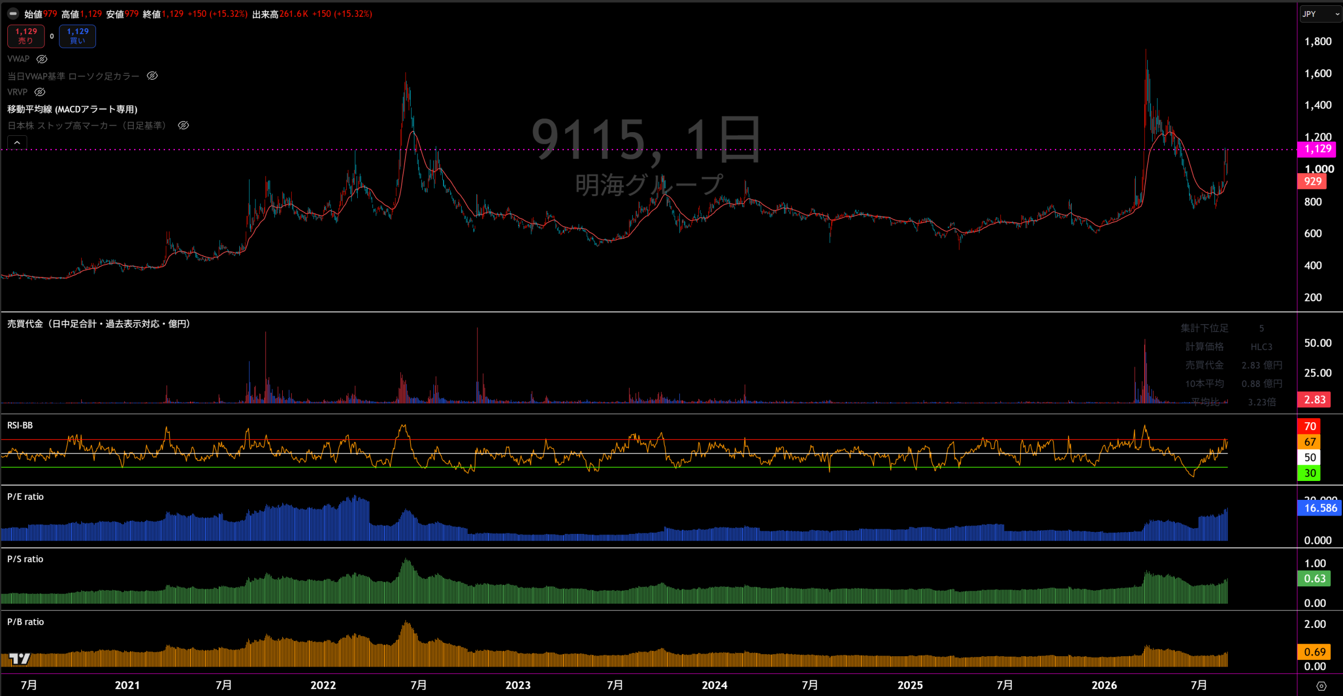Click the 1.00 P/S axis label
Image resolution: width=1343 pixels, height=696 pixels.
coord(1315,564)
